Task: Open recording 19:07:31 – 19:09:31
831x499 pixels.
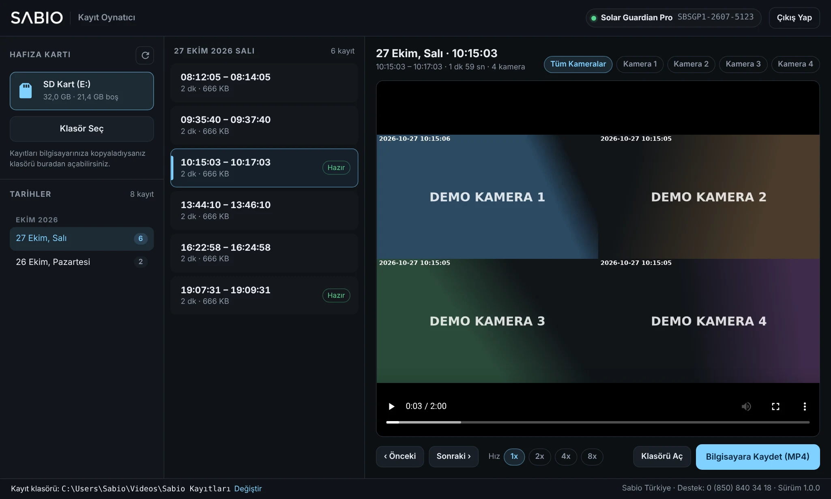Action: [x=264, y=296]
